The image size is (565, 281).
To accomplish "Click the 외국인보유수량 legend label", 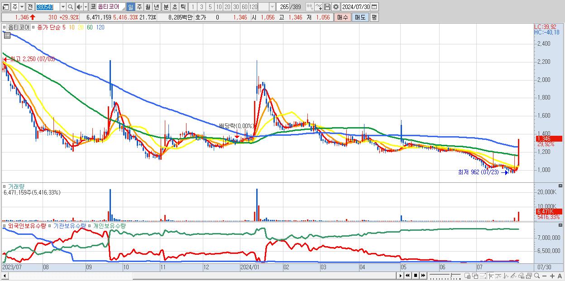I will [x=26, y=225].
